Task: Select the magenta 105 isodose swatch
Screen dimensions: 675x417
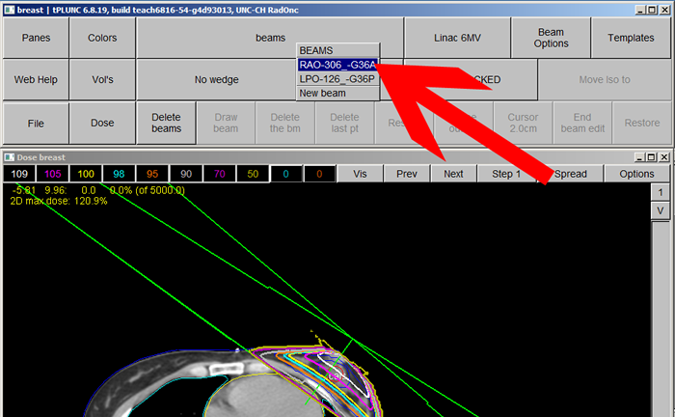Action: pos(53,174)
